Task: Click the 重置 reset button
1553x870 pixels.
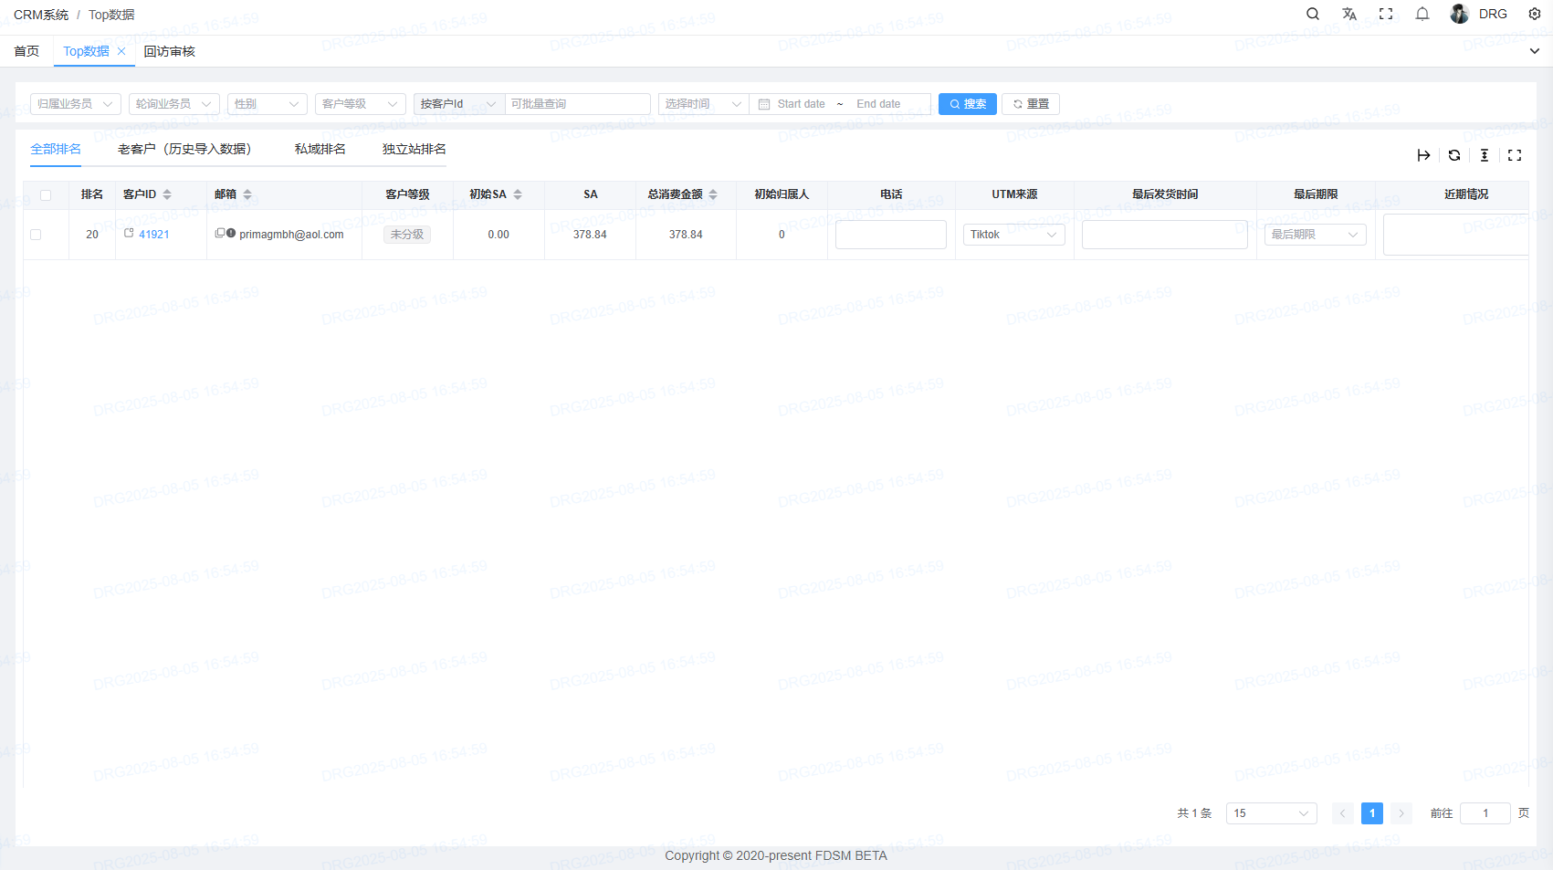Action: [x=1030, y=104]
